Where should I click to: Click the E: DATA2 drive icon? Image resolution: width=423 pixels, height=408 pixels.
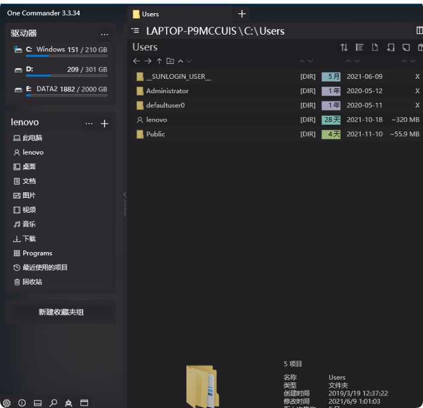click(x=18, y=90)
